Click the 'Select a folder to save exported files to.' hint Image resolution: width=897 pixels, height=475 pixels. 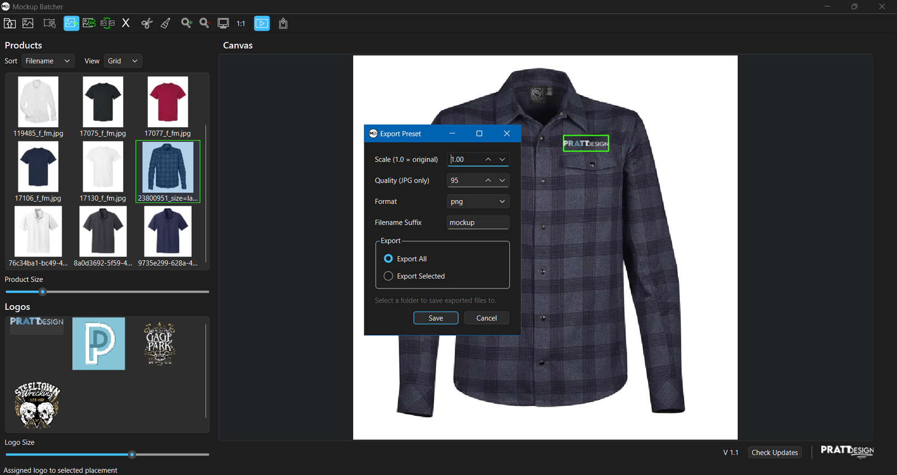pyautogui.click(x=436, y=301)
